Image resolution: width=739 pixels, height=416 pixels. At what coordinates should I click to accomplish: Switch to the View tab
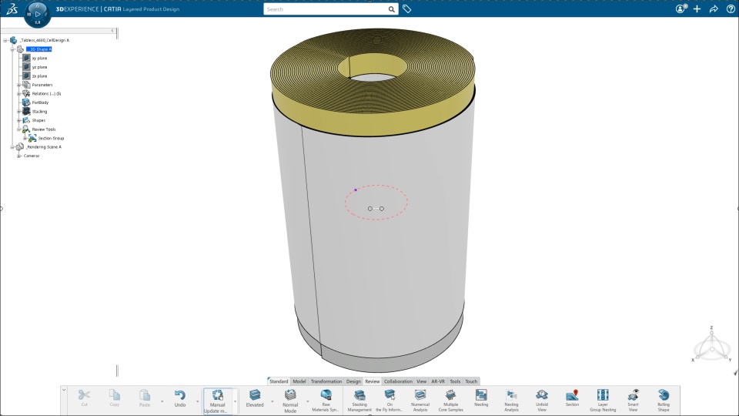point(421,381)
